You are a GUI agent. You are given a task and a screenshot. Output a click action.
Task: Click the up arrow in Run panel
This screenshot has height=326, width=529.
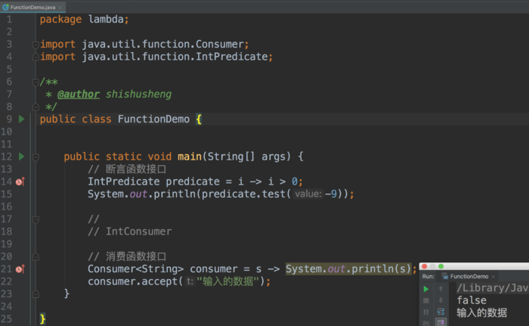click(x=441, y=289)
